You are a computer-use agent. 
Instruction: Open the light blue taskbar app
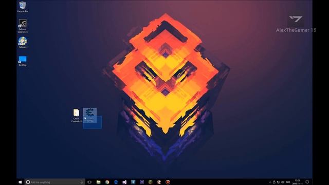(133, 182)
